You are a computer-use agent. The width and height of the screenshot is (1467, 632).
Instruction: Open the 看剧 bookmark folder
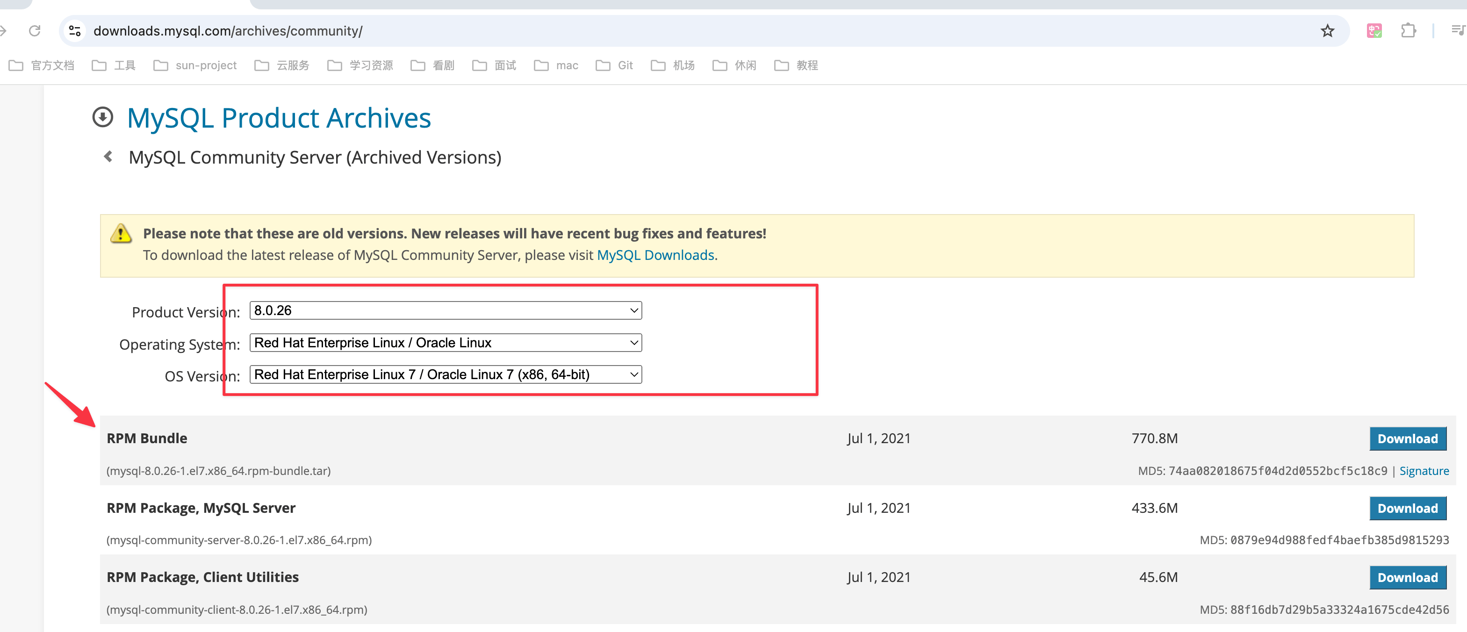click(432, 65)
